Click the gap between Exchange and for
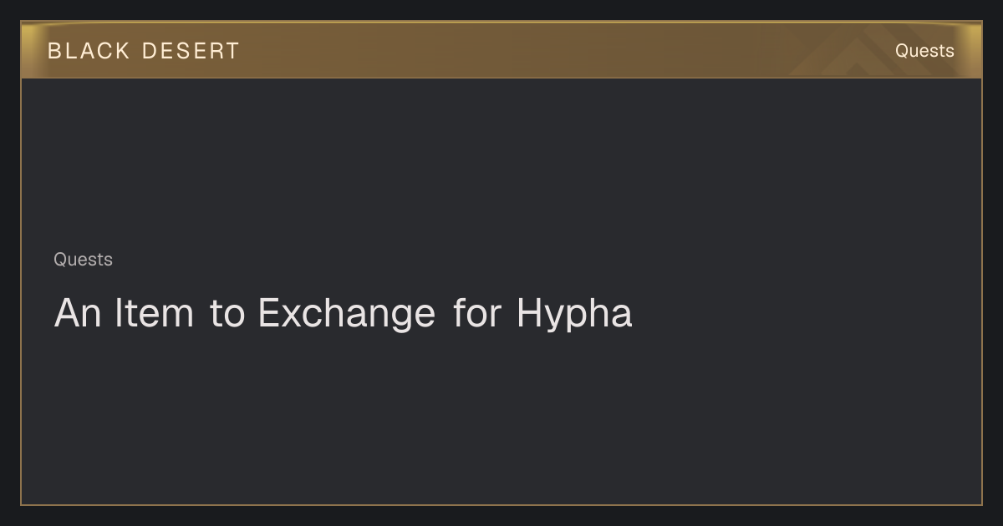The height and width of the screenshot is (526, 1003). click(445, 314)
